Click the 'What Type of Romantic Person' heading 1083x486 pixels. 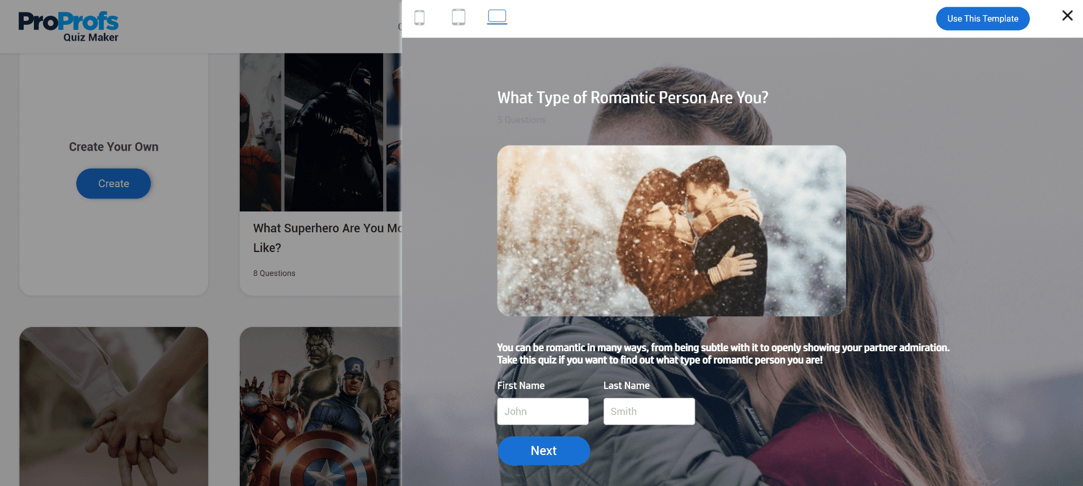click(632, 98)
